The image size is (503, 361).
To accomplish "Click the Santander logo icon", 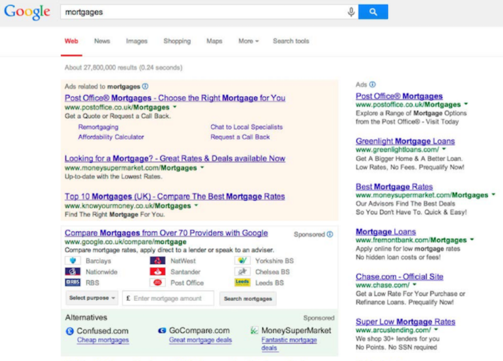I will 158,272.
